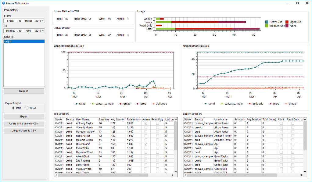
Task: Click the Refresh button
Action: coord(24,91)
